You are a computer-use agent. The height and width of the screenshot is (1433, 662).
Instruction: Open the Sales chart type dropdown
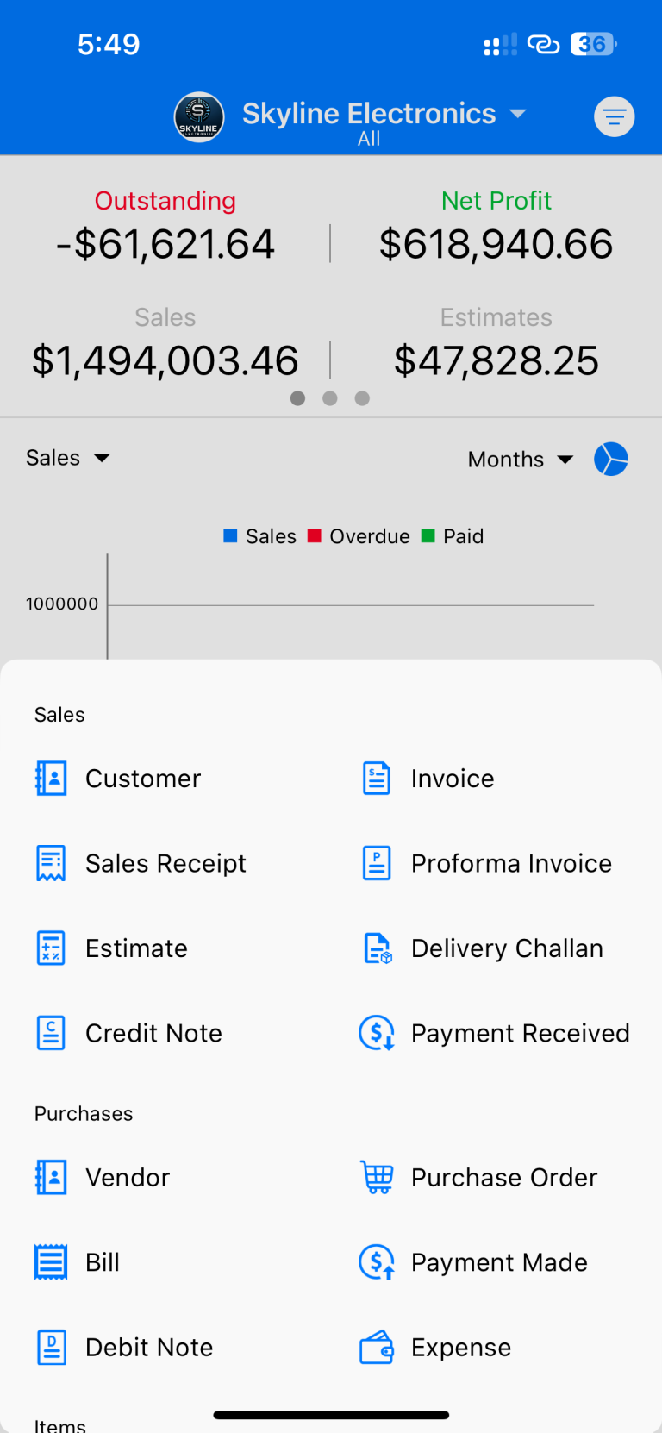pyautogui.click(x=68, y=458)
